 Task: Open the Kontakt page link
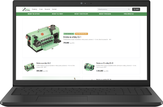(x=54, y=9)
